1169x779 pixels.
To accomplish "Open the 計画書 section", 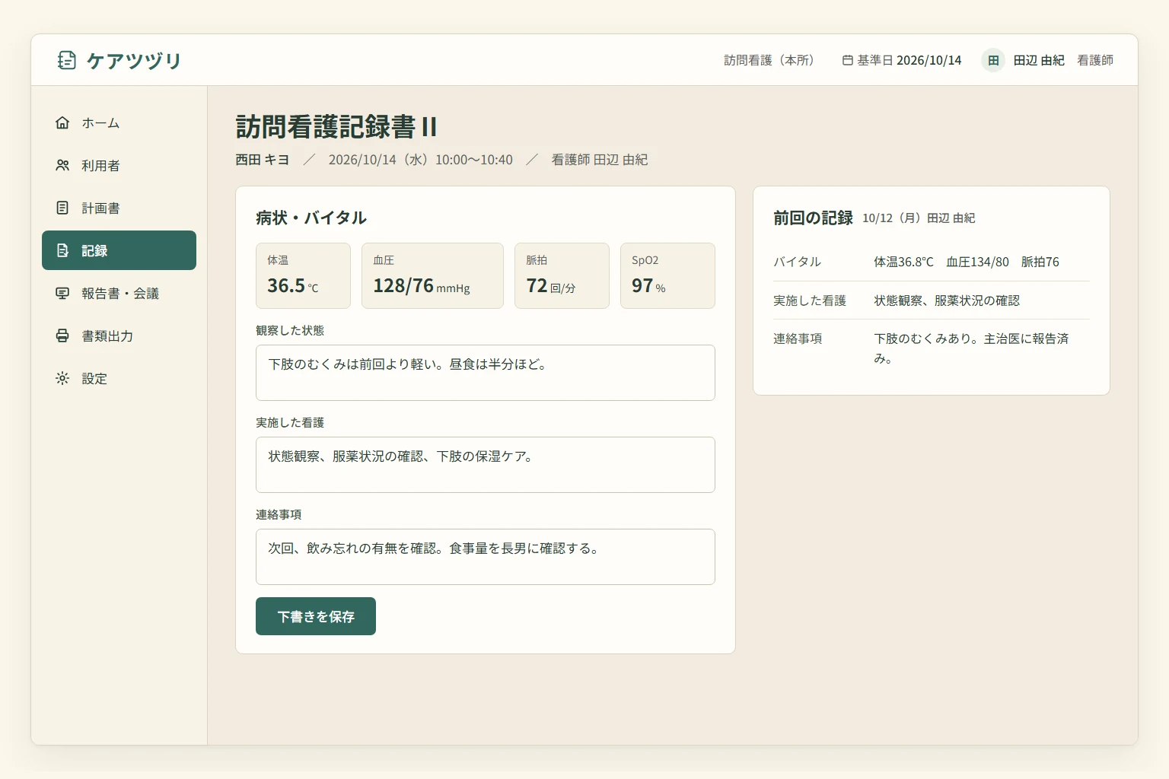I will click(x=119, y=208).
